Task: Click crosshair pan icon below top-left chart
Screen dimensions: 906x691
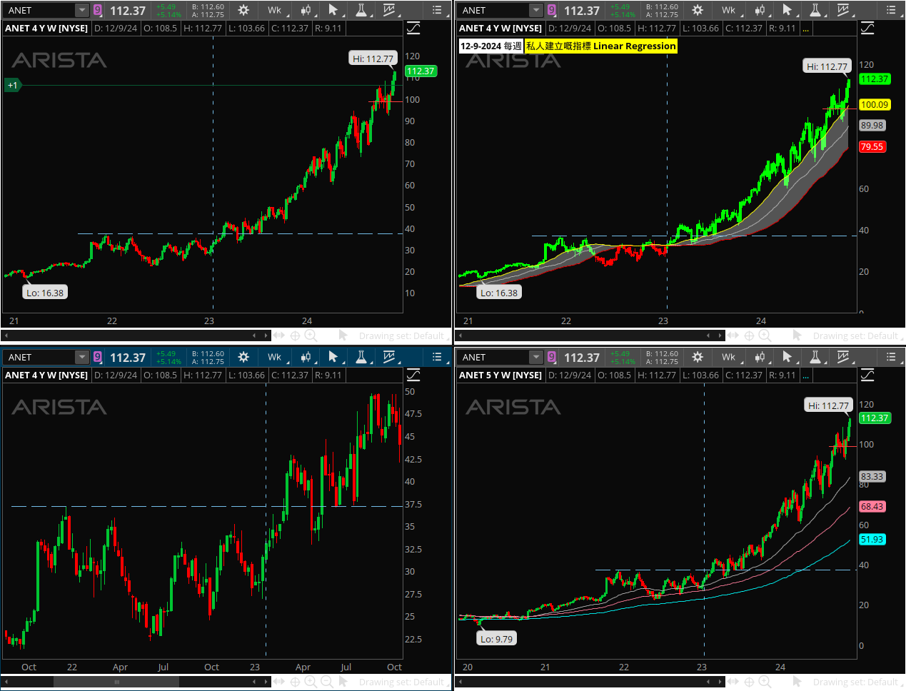Action: (295, 336)
